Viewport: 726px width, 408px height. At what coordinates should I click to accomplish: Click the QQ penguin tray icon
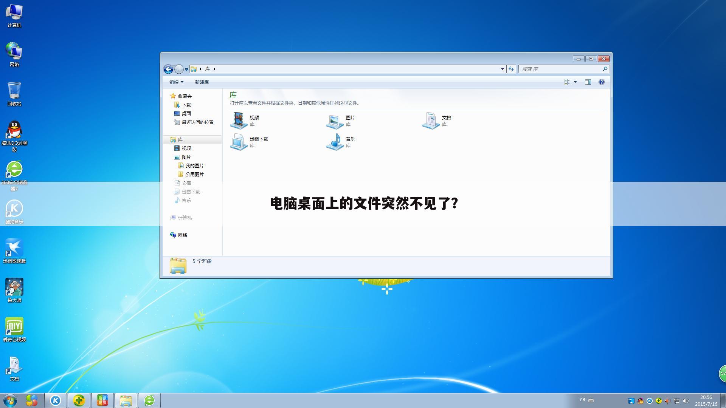640,401
